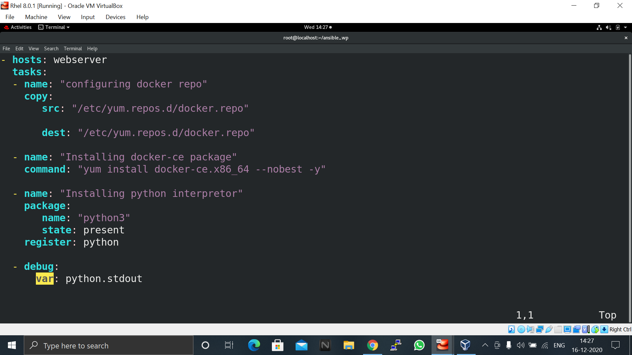Open Google Chrome from the taskbar

(372, 345)
